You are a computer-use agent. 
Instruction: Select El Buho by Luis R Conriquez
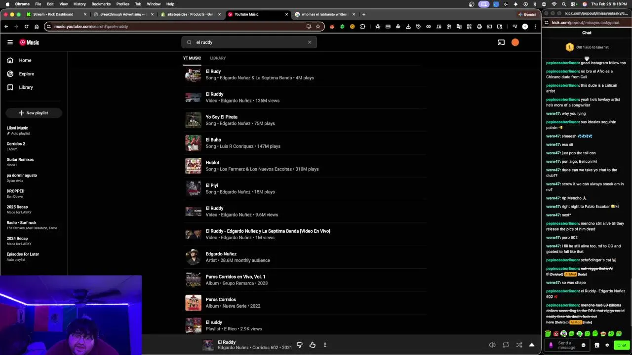point(305,143)
